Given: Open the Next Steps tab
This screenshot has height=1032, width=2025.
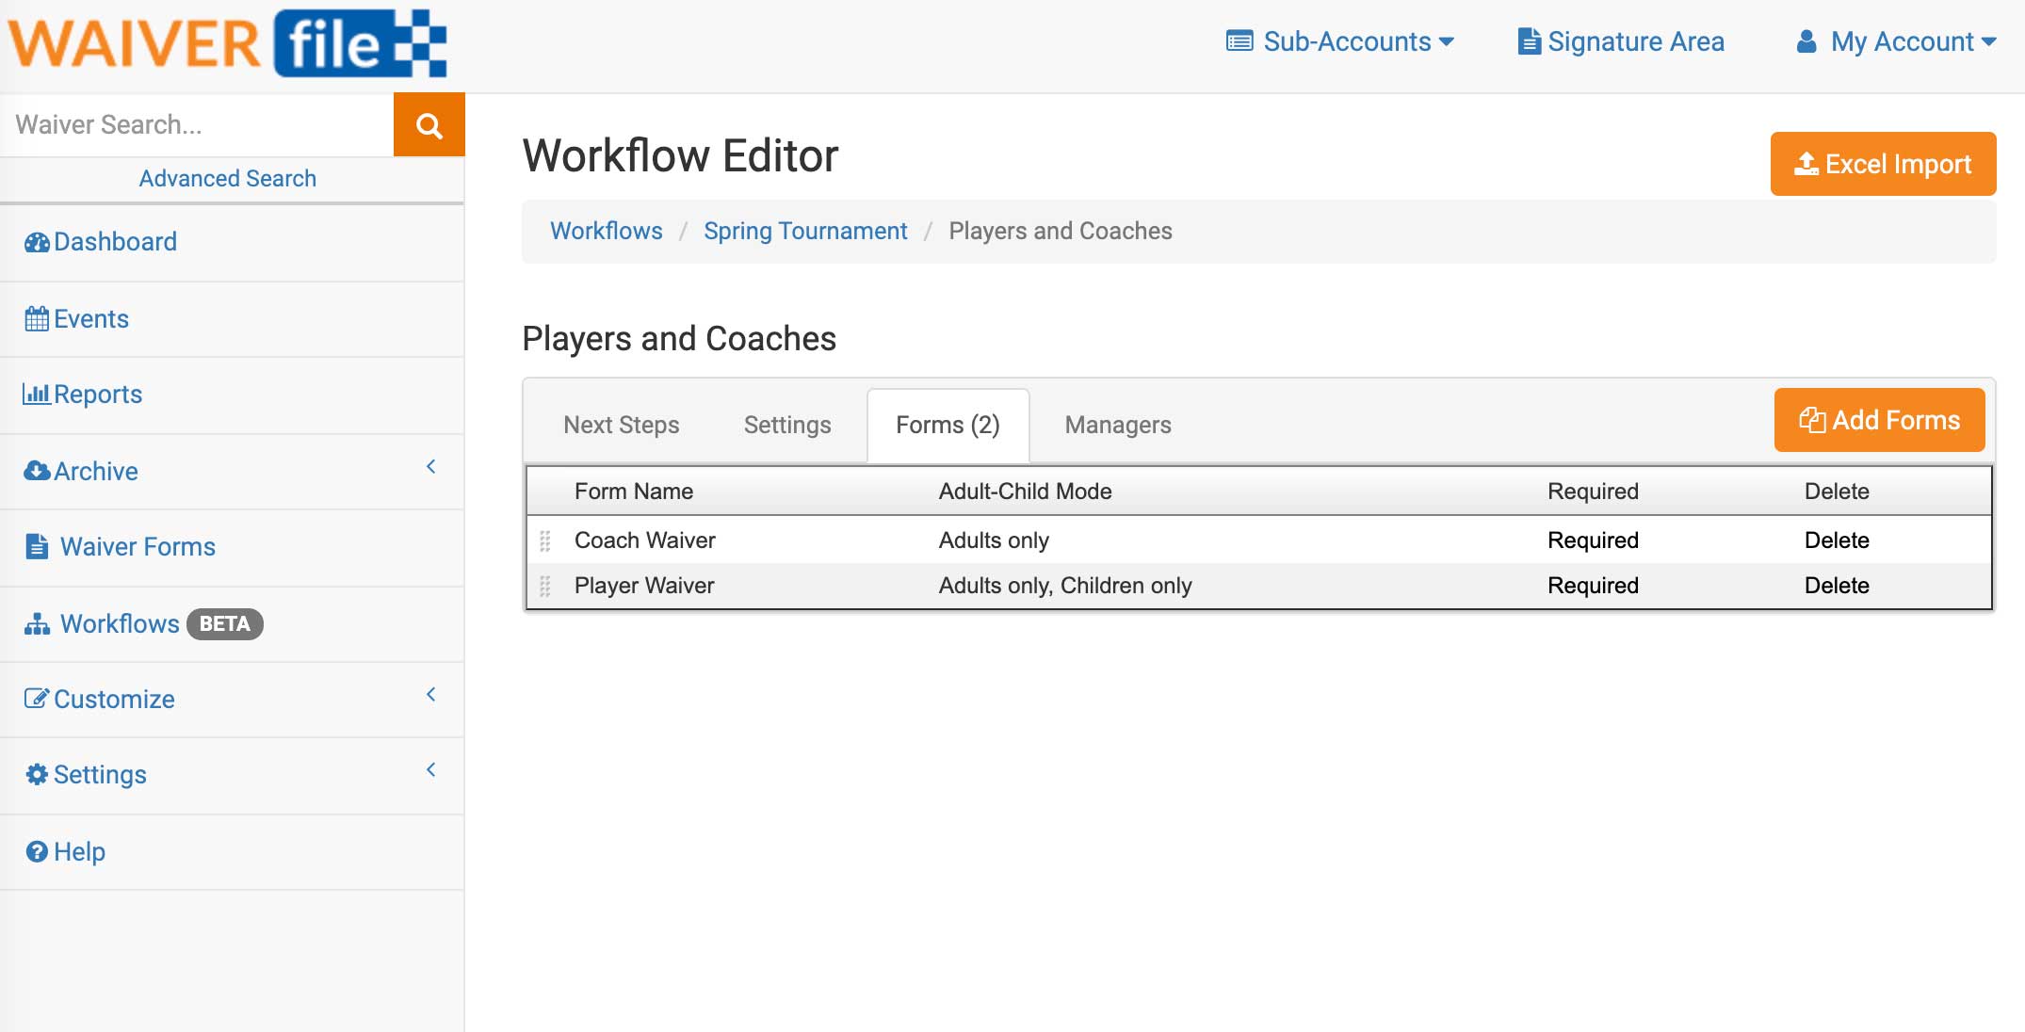Looking at the screenshot, I should (x=621, y=425).
